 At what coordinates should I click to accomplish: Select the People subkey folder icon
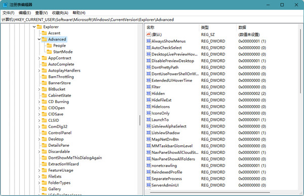(x=49, y=46)
